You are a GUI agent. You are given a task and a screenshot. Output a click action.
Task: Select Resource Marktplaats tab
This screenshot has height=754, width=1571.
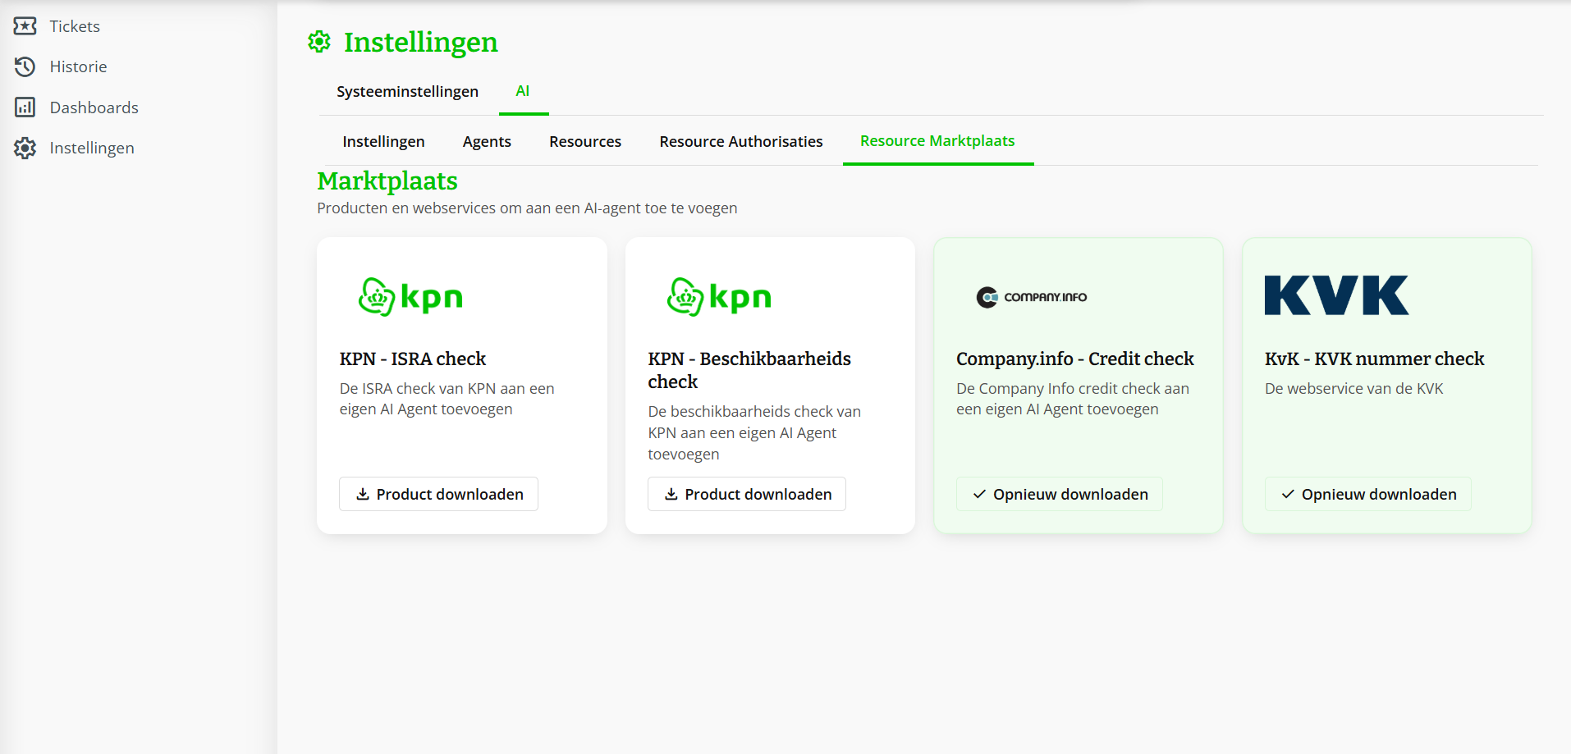point(937,141)
